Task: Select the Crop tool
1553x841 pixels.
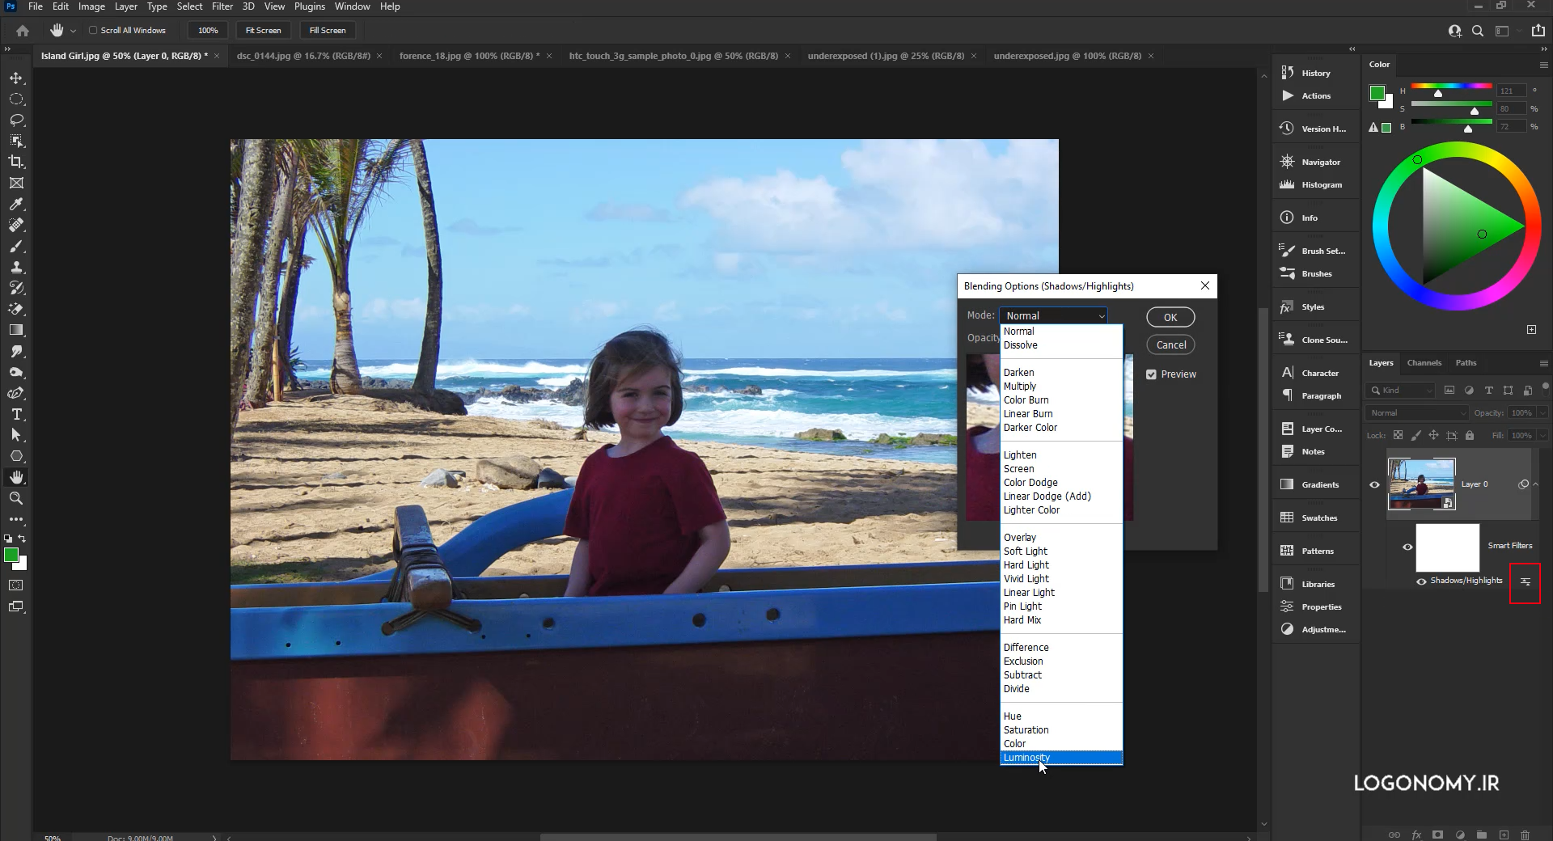Action: 16,162
